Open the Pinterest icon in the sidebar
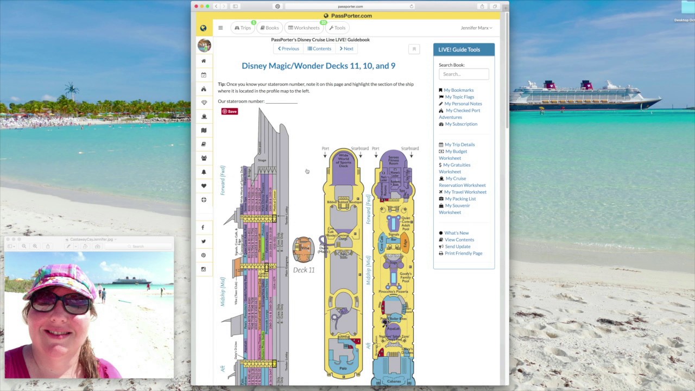This screenshot has height=391, width=695. (x=204, y=255)
